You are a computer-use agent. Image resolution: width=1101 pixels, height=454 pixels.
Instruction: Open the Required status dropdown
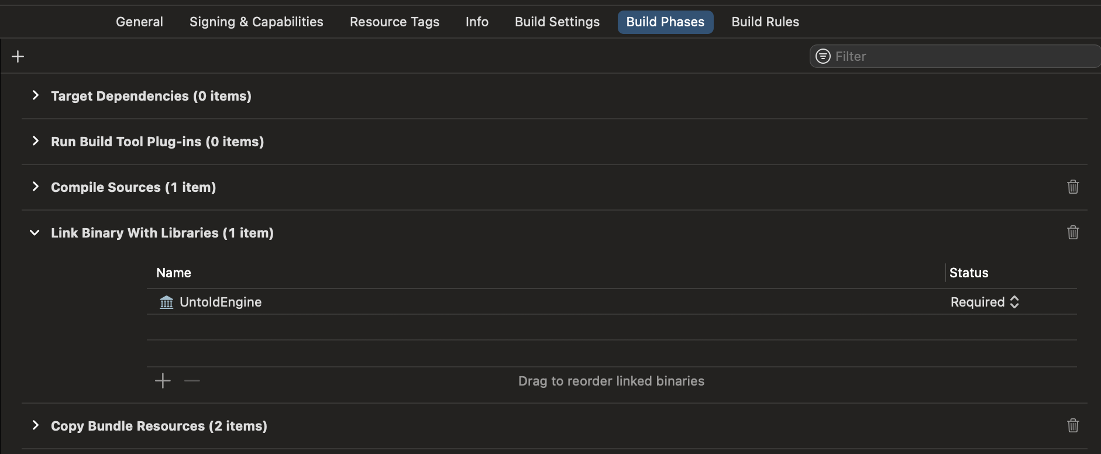[x=985, y=302]
